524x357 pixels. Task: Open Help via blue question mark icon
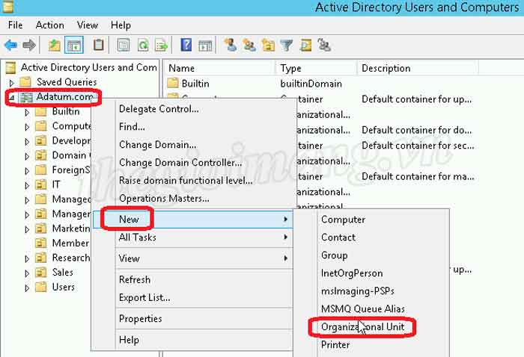tap(186, 45)
